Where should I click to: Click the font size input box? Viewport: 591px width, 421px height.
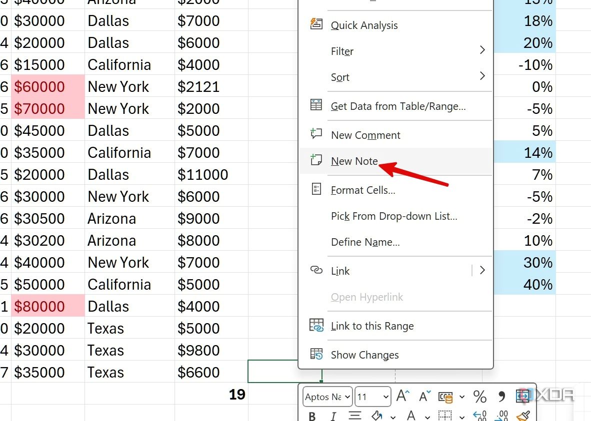click(x=369, y=396)
